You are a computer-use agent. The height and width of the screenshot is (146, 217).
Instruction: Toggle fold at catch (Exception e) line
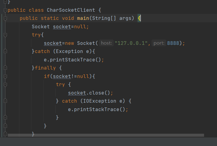click(5, 51)
